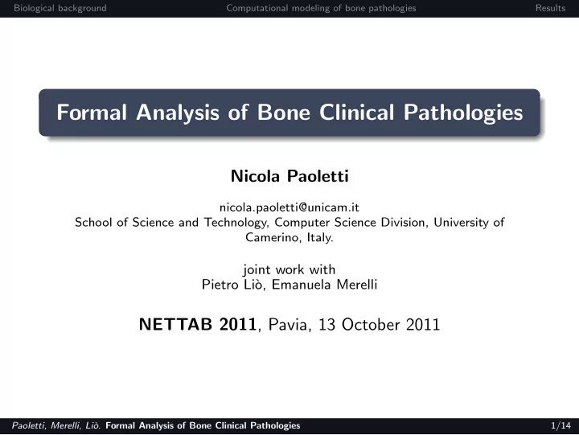Click the Pietro Liò, Emanuela Merelli names
The image size is (579, 435).
click(x=289, y=285)
